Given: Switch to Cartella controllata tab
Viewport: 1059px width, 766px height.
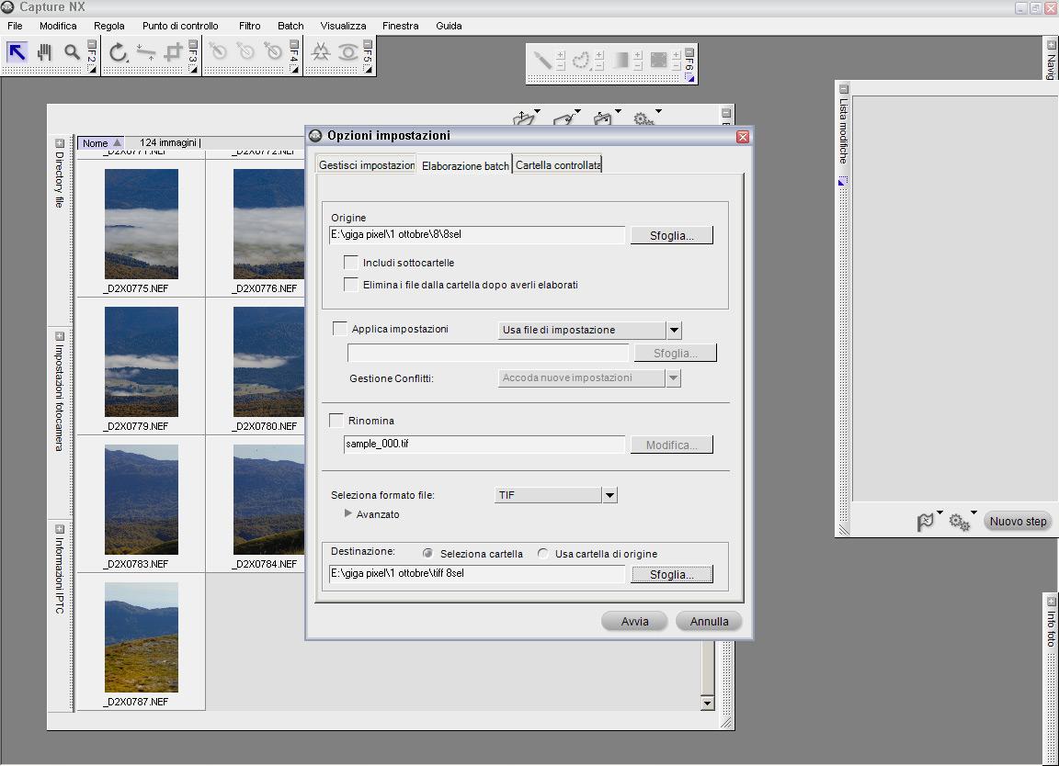Looking at the screenshot, I should click(558, 164).
